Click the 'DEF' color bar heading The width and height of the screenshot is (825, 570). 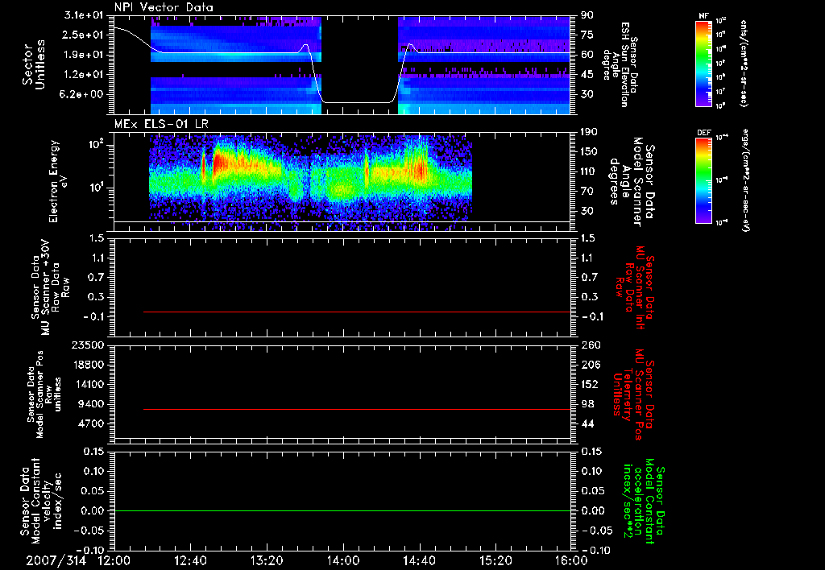point(703,133)
